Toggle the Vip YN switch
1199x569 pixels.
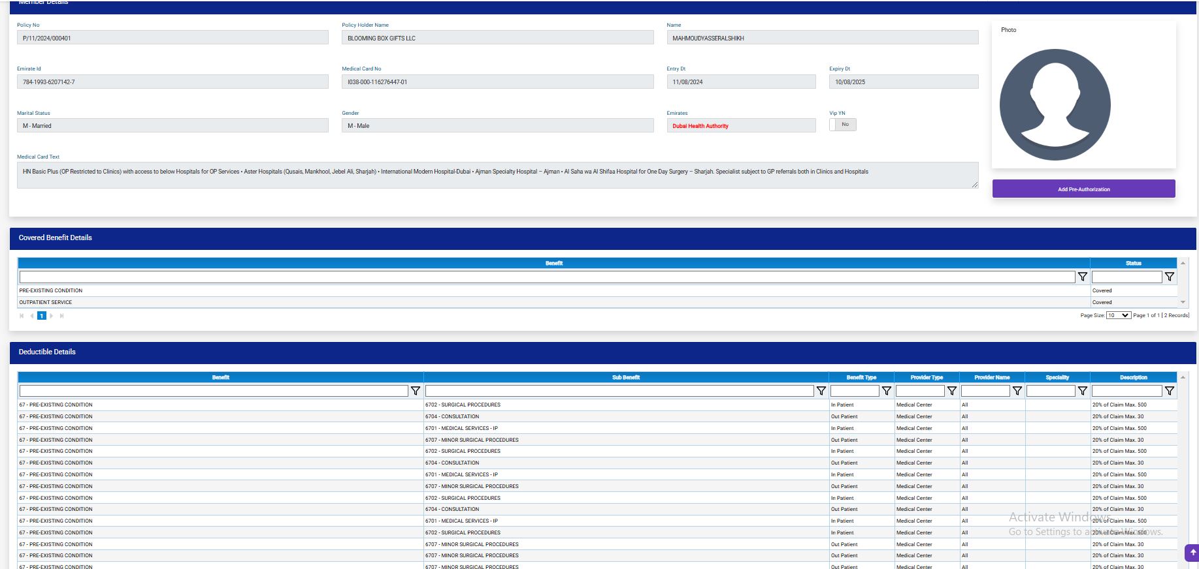tap(842, 125)
